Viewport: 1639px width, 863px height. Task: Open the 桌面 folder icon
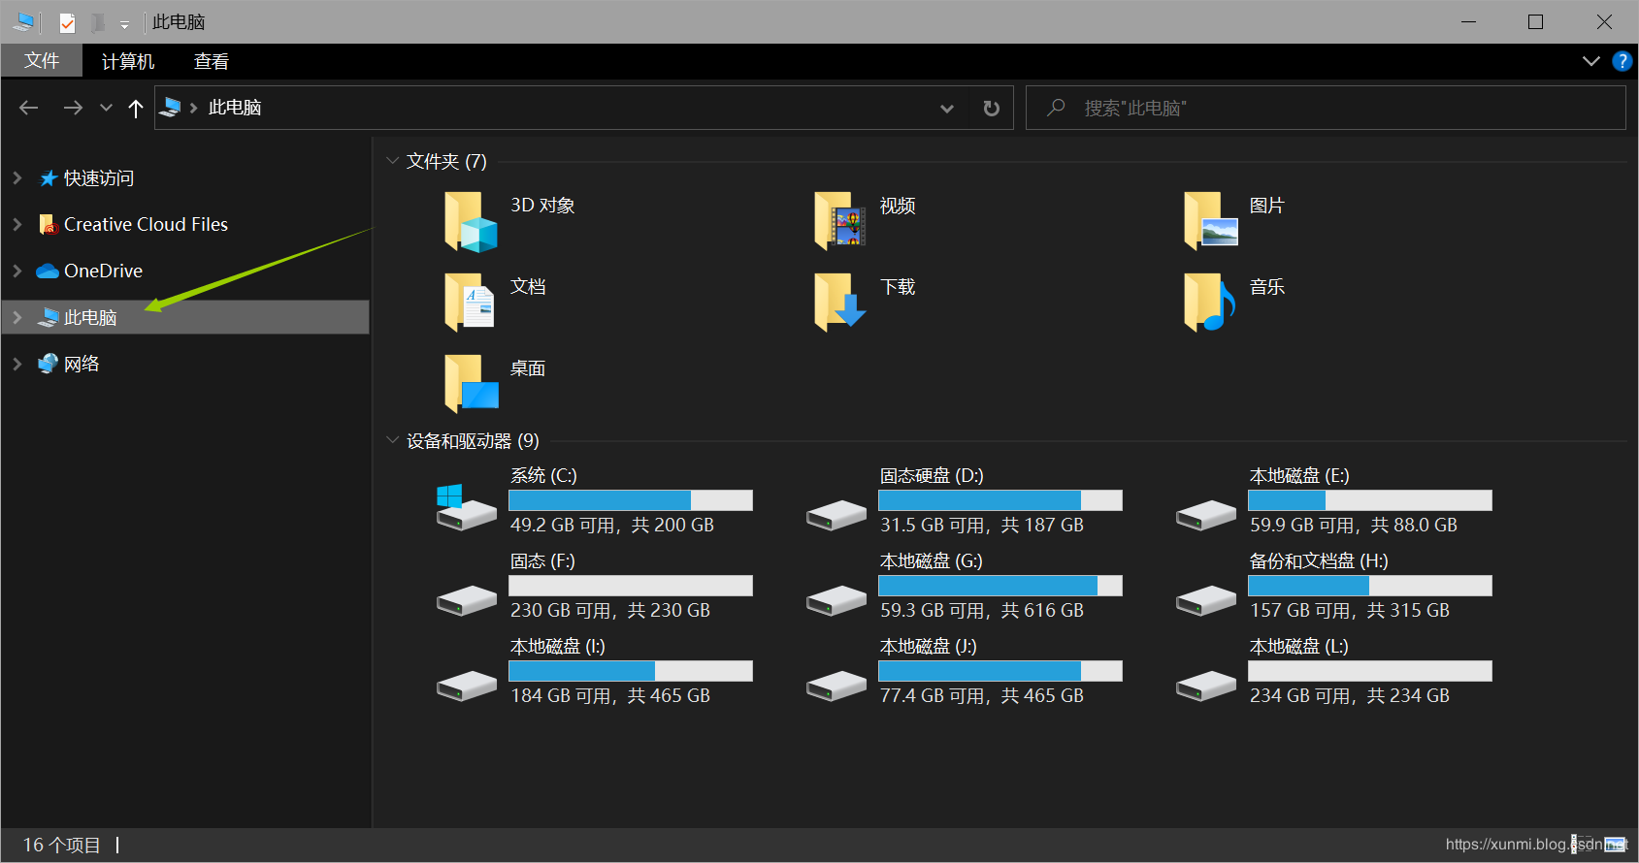tap(471, 384)
